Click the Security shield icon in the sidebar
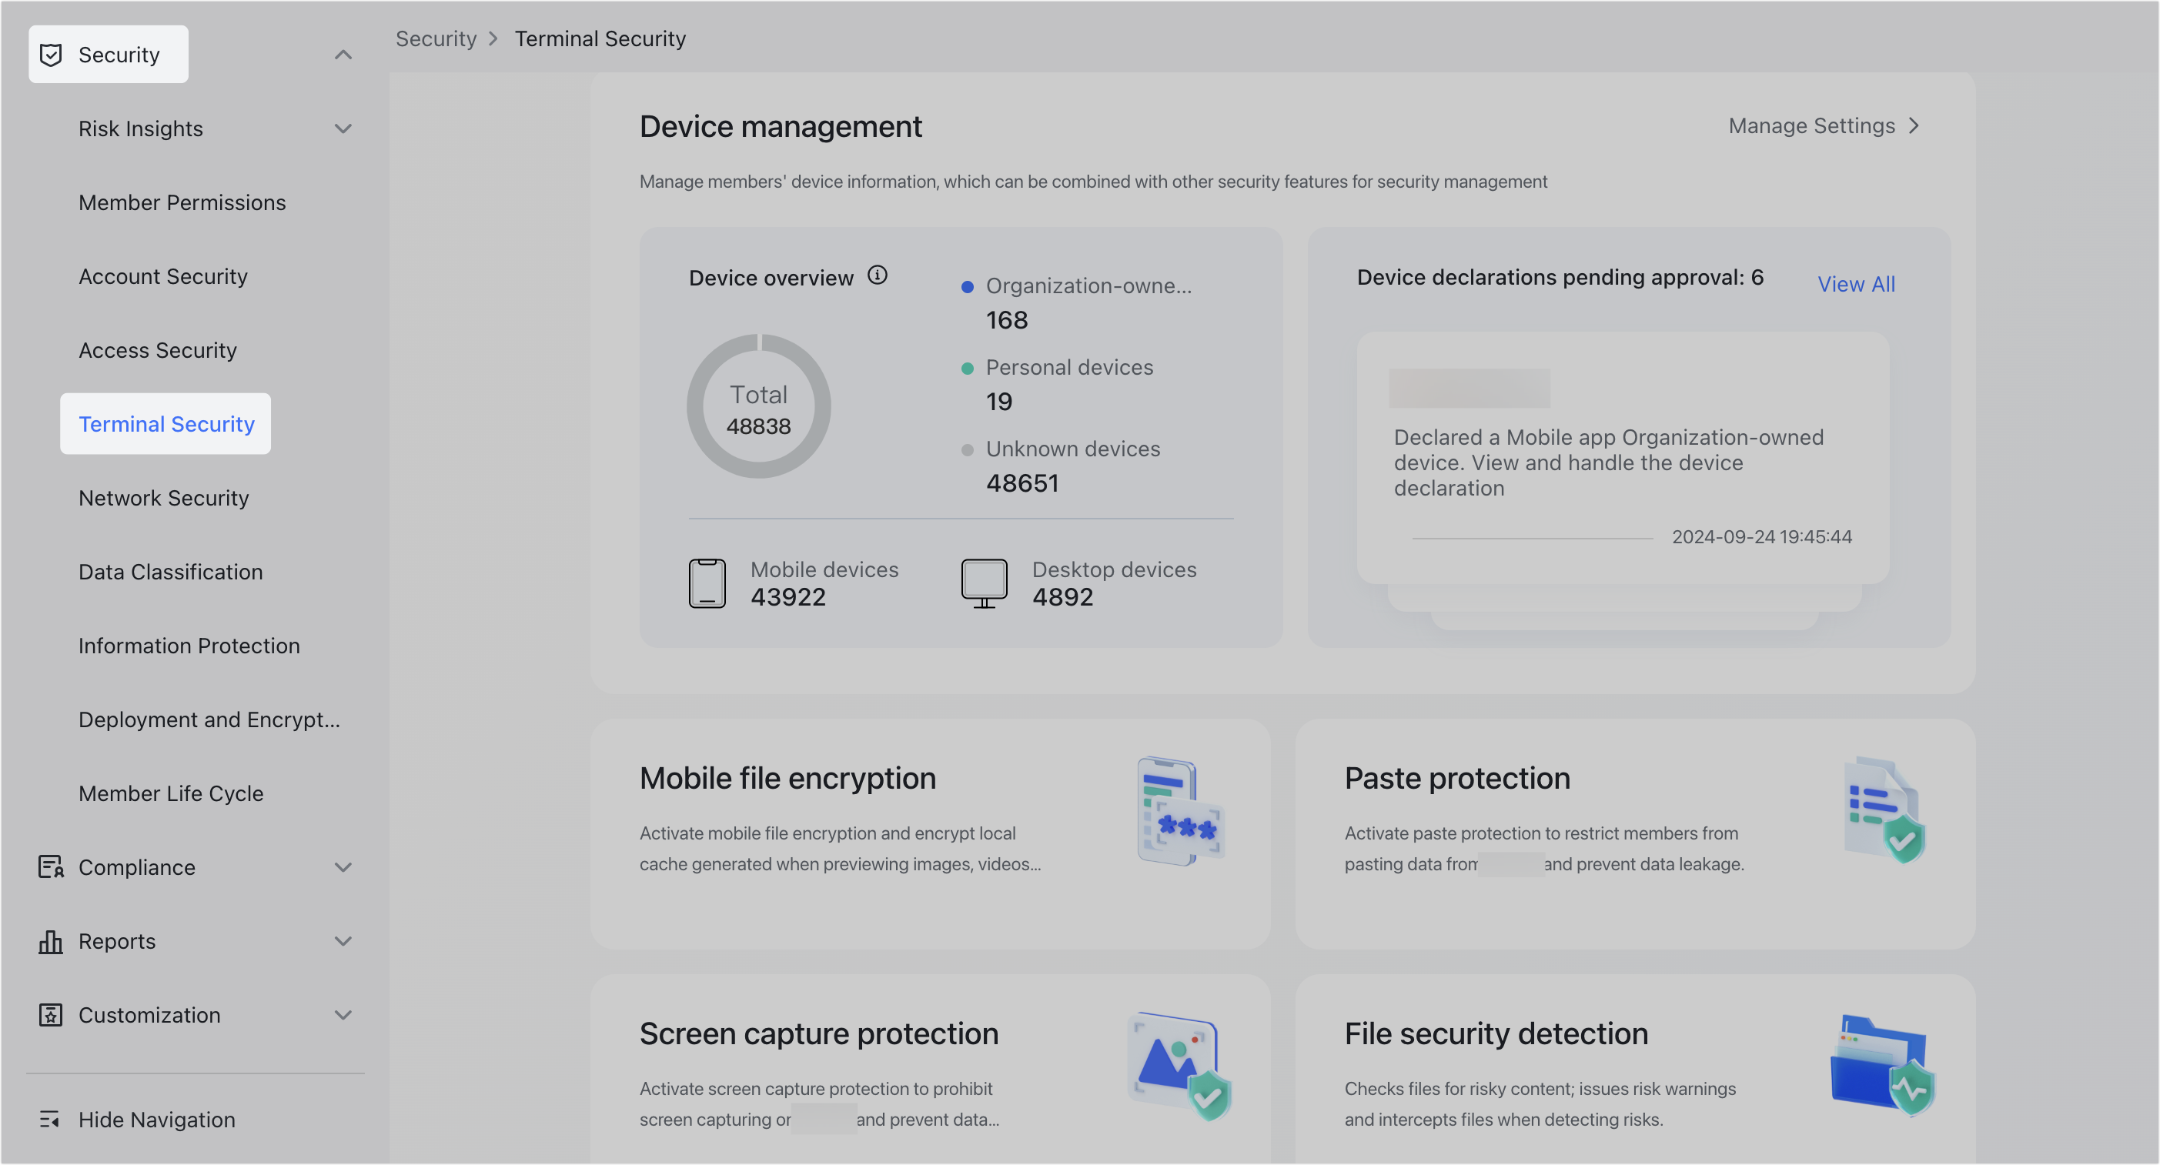The height and width of the screenshot is (1165, 2160). coord(50,55)
